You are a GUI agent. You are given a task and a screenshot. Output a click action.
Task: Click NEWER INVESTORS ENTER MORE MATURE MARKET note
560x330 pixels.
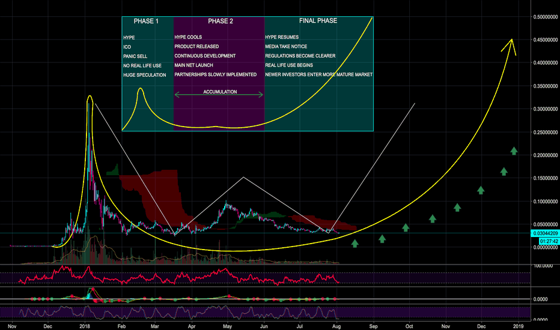tap(318, 74)
